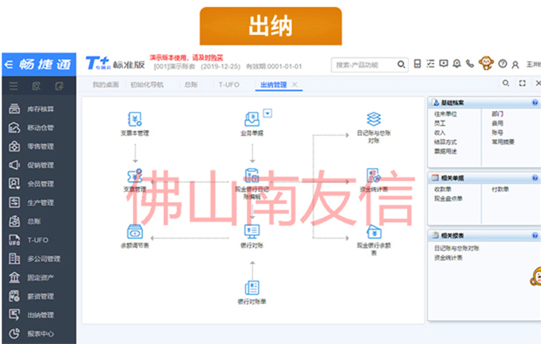Image resolution: width=541 pixels, height=344 pixels.
Task: Open 结算方式 link
Action: tap(445, 142)
